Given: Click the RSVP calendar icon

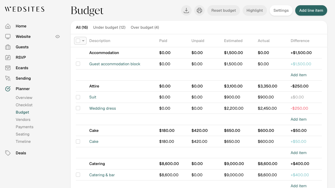Looking at the screenshot, I should 8,57.
